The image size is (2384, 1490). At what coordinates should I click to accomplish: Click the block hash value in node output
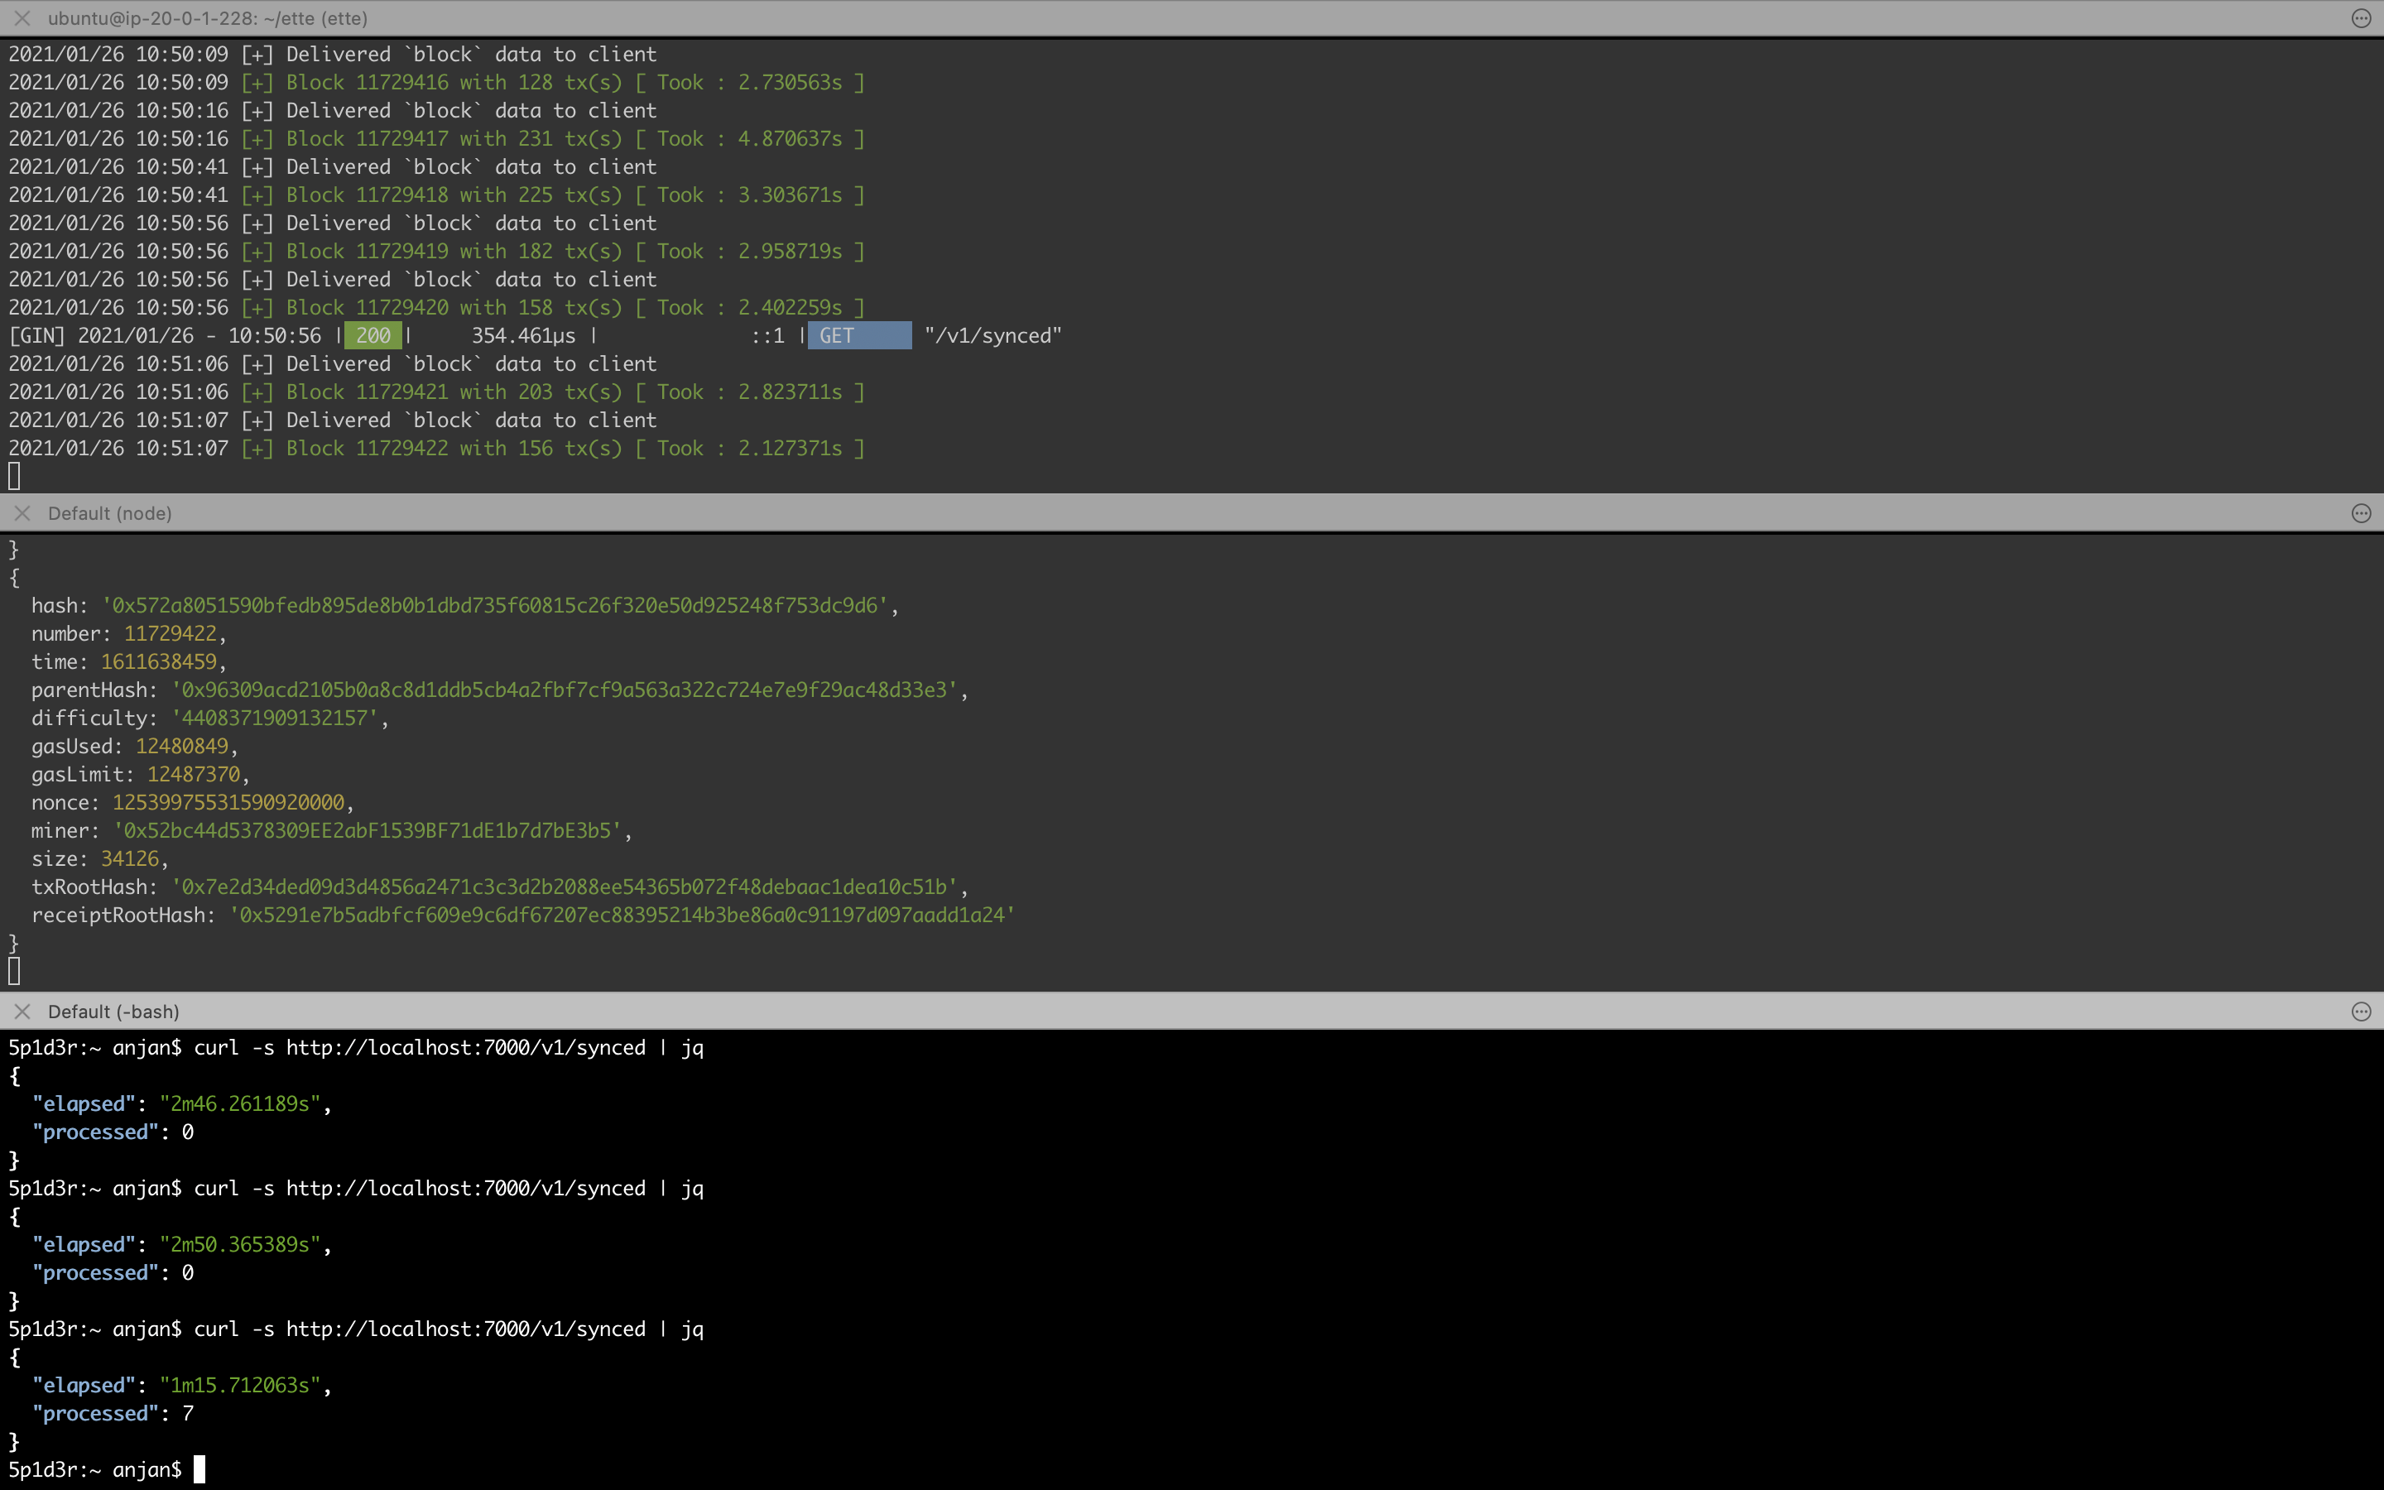click(498, 605)
